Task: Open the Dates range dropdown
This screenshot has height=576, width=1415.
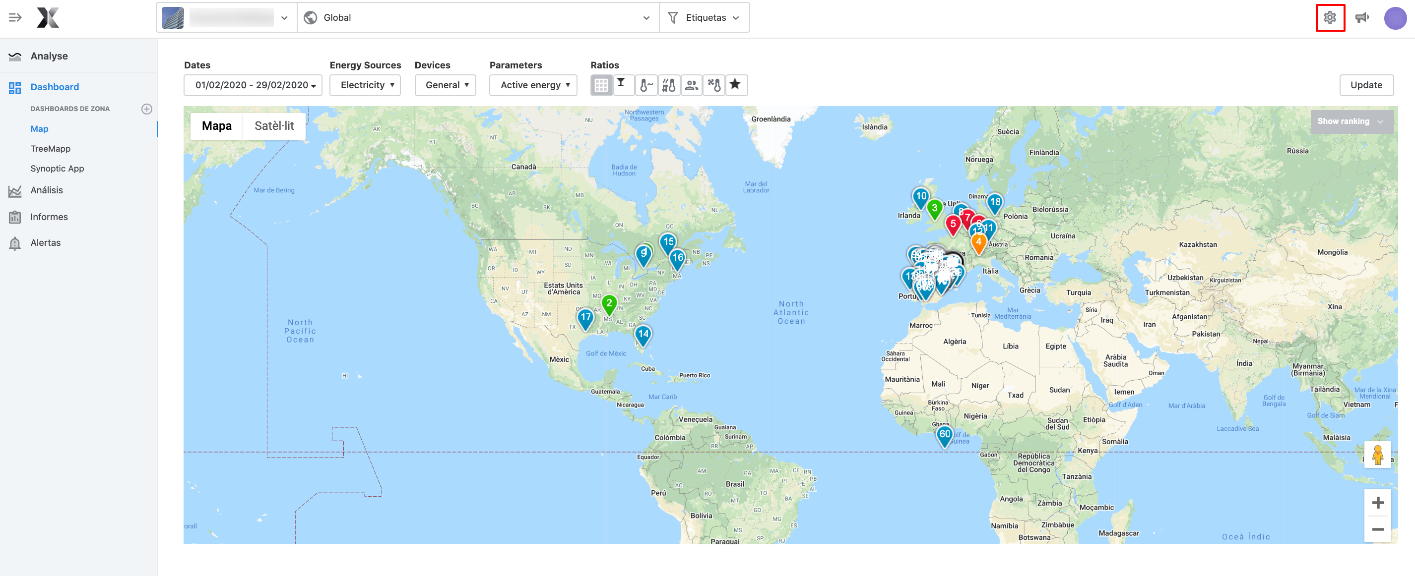Action: coord(253,85)
